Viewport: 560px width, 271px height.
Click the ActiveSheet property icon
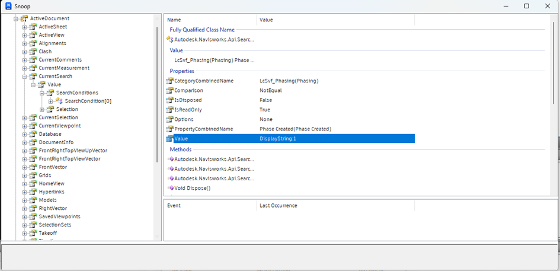pyautogui.click(x=33, y=27)
